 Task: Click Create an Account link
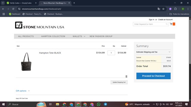(x=165, y=20)
